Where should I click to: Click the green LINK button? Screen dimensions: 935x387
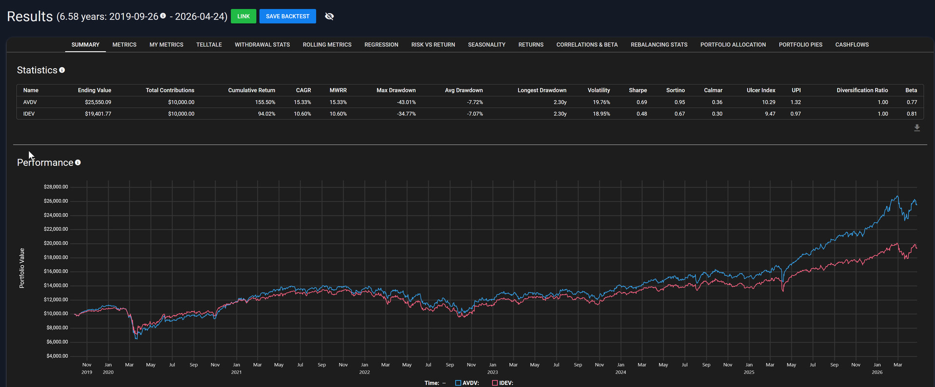[243, 16]
